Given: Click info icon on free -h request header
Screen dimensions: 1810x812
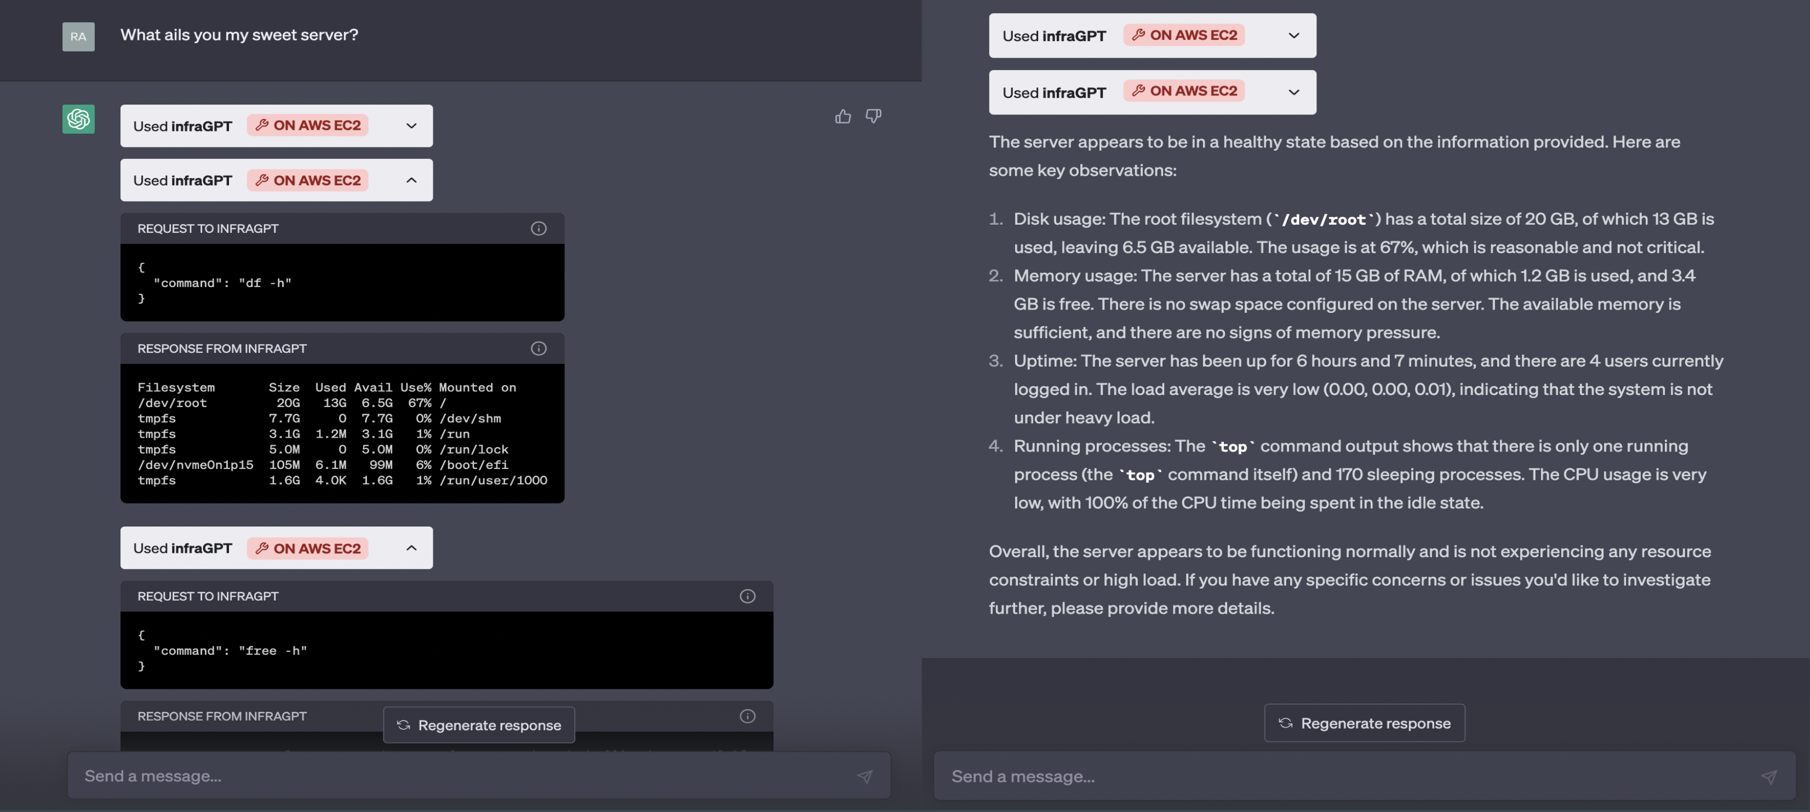Looking at the screenshot, I should (x=747, y=596).
